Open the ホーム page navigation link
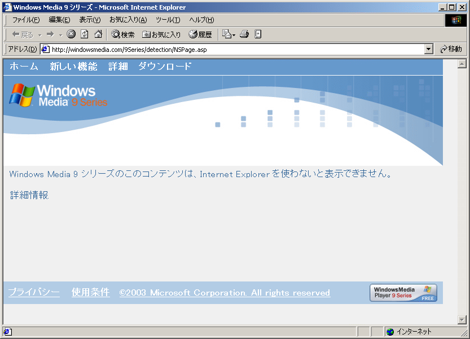This screenshot has width=470, height=339. [x=24, y=66]
